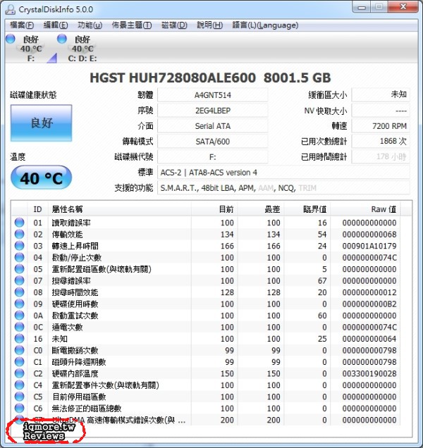This screenshot has height=448, width=423.
Task: Click status orb for attribute C6 無法修正的磁區總數
Action: (x=20, y=408)
